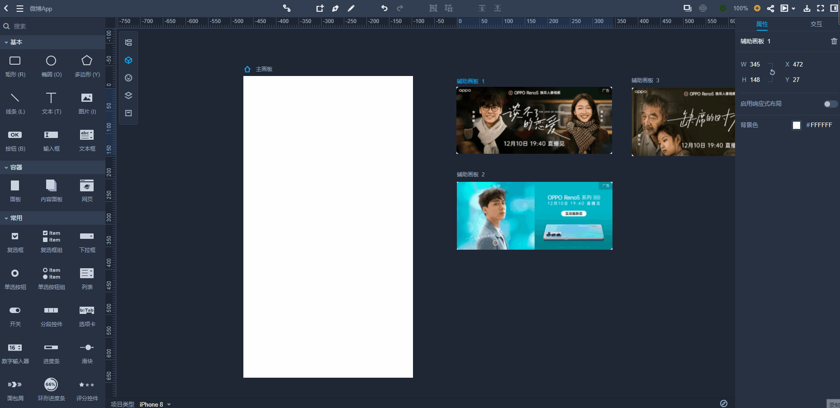Delete 辅助画板 1 with trash icon
This screenshot has height=408, width=840.
coord(834,41)
